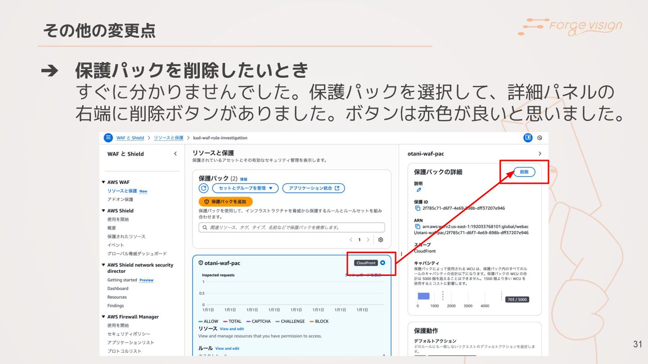Focus the protection pack search field
The image size is (648, 364).
[292, 227]
